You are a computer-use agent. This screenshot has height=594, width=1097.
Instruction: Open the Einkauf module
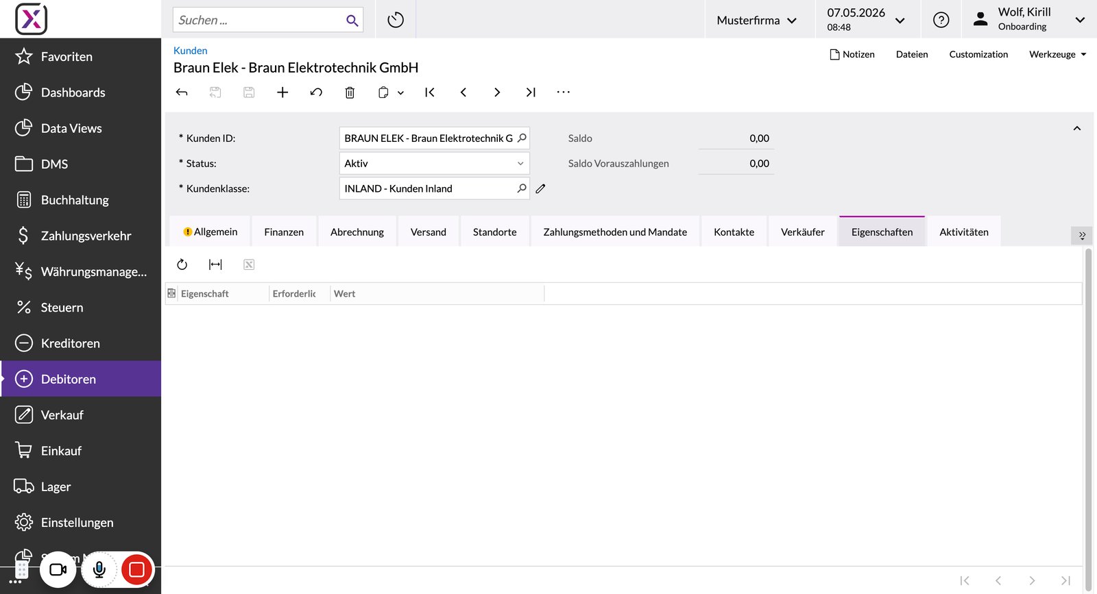click(x=80, y=451)
